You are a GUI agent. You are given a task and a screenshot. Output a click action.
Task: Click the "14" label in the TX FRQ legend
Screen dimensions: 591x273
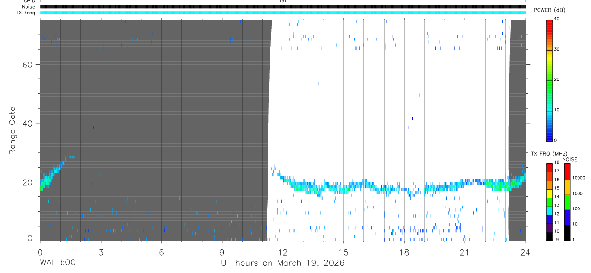(557, 196)
